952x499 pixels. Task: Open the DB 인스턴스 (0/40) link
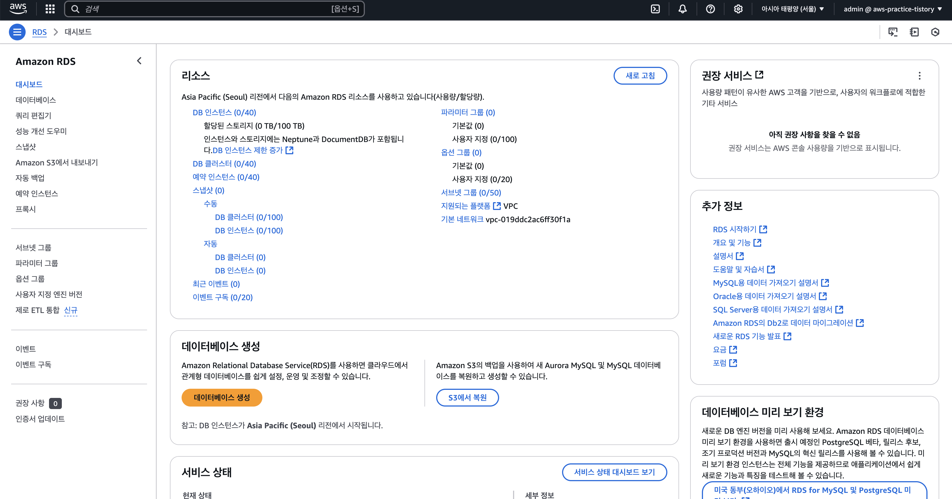point(224,112)
